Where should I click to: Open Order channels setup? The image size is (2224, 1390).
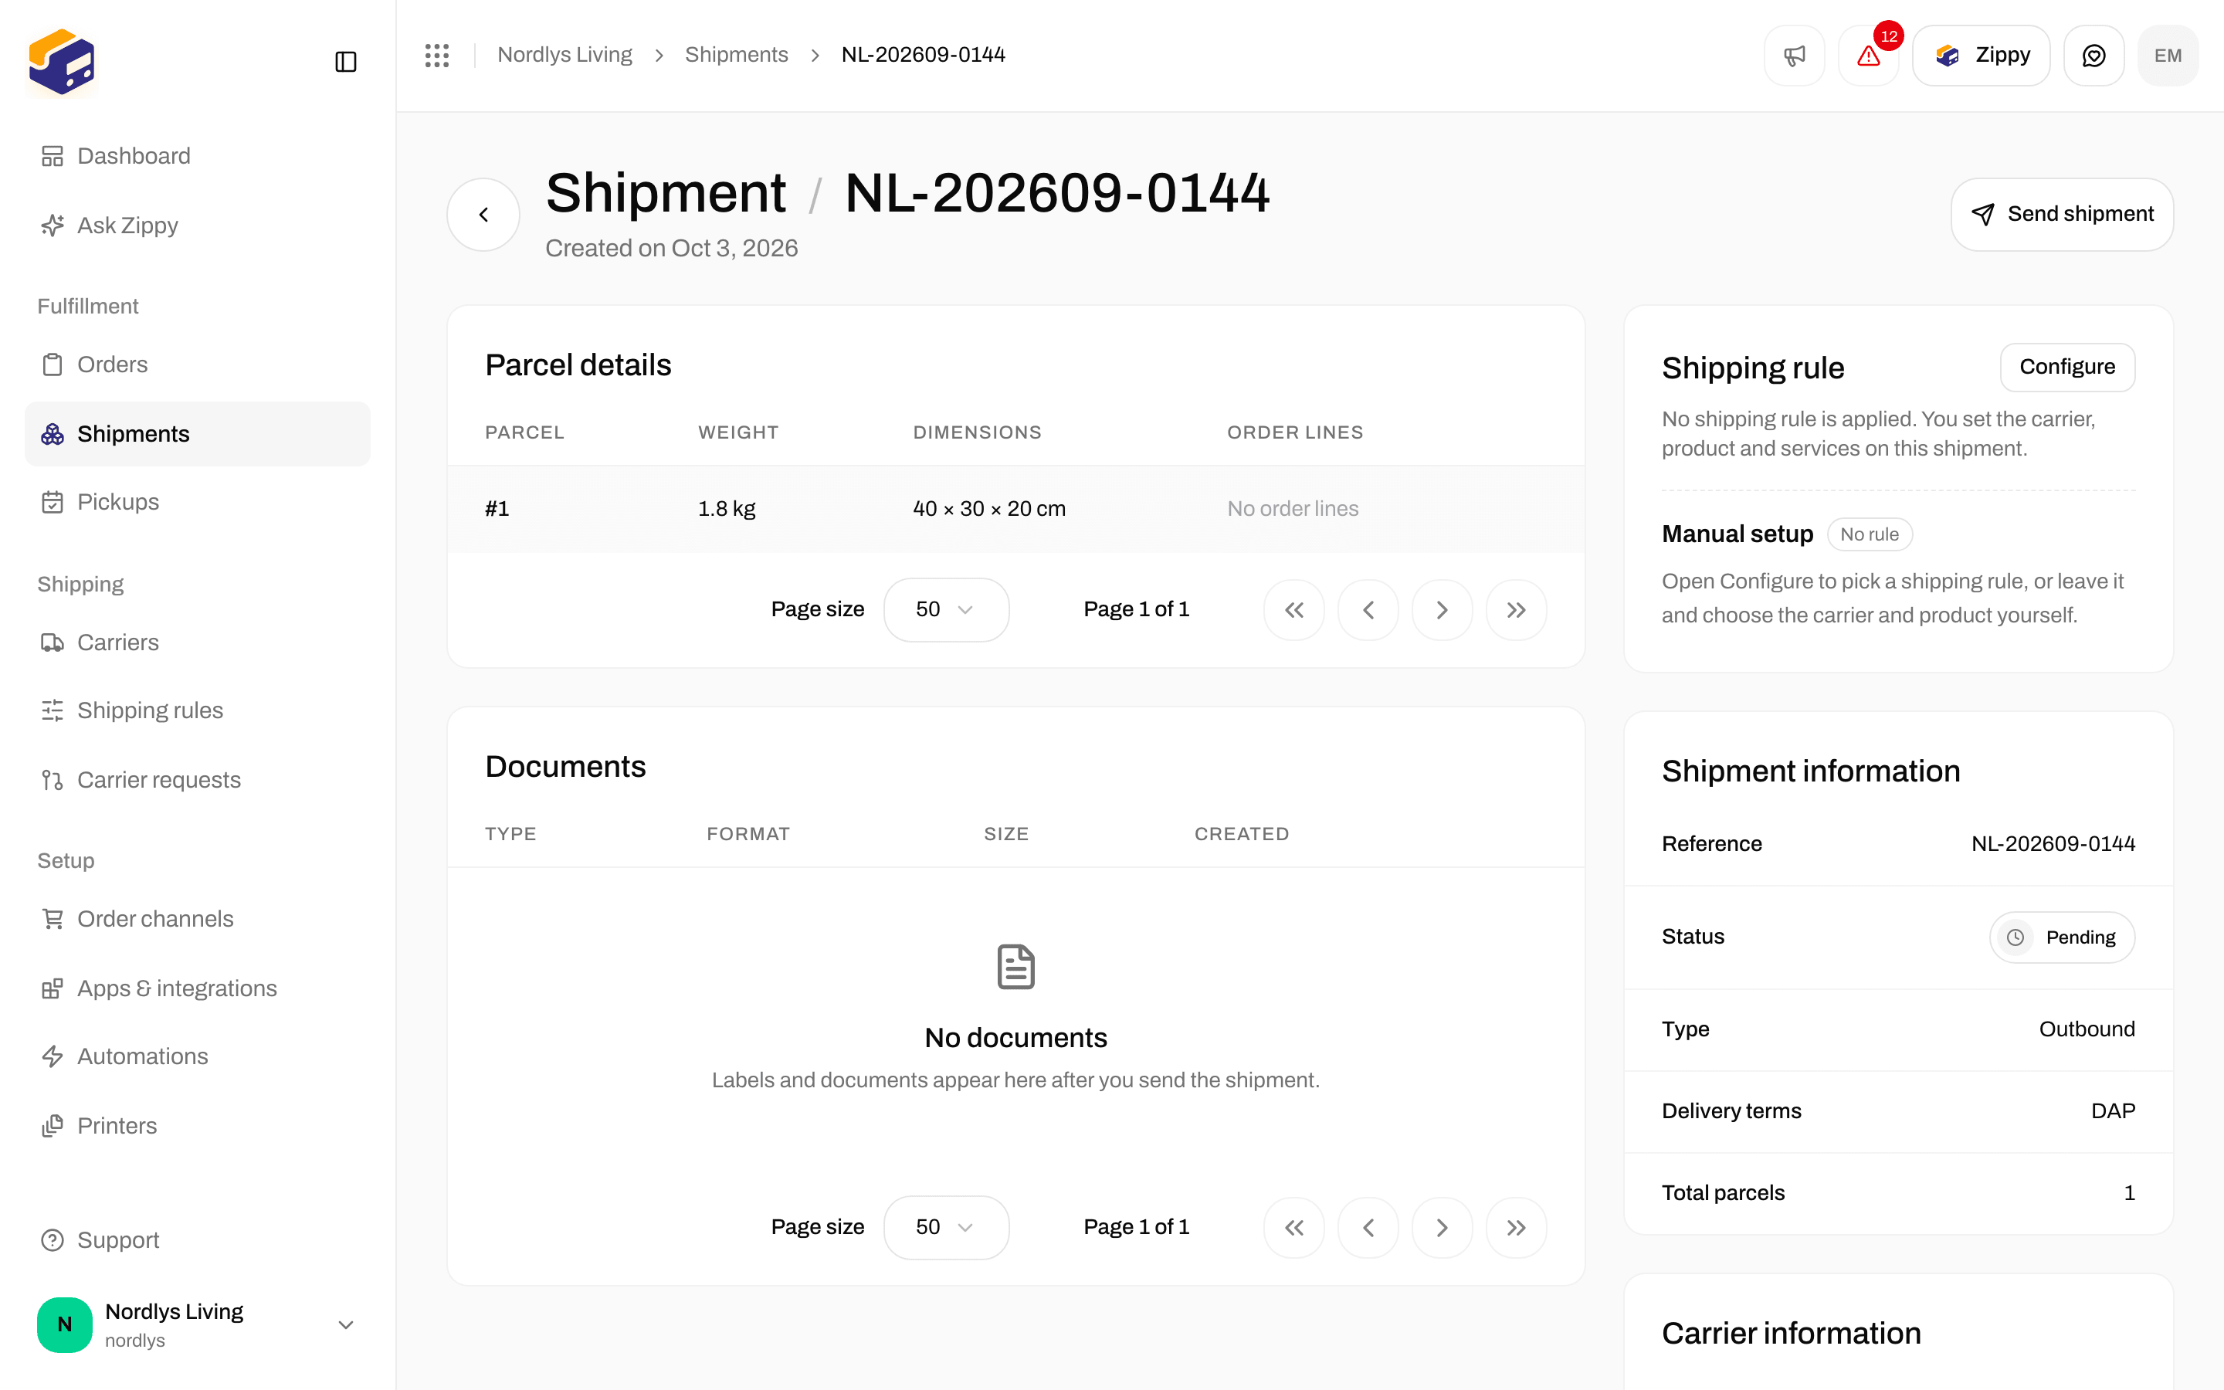[x=198, y=918]
